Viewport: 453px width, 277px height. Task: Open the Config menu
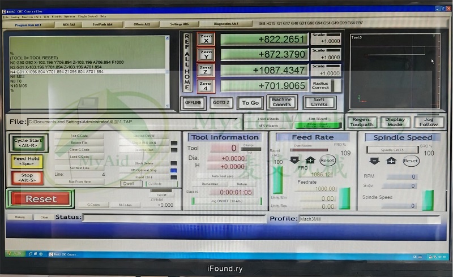coord(15,17)
